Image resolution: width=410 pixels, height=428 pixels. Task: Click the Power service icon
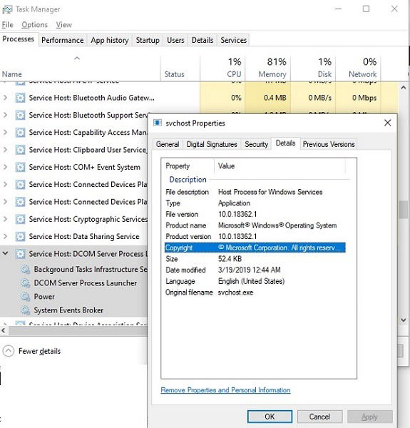pos(26,297)
